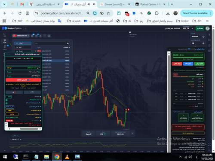Image resolution: width=215 pixels, height=161 pixels.
Task: Remove the RSI 14 indicator with its X
Action: coord(21,140)
